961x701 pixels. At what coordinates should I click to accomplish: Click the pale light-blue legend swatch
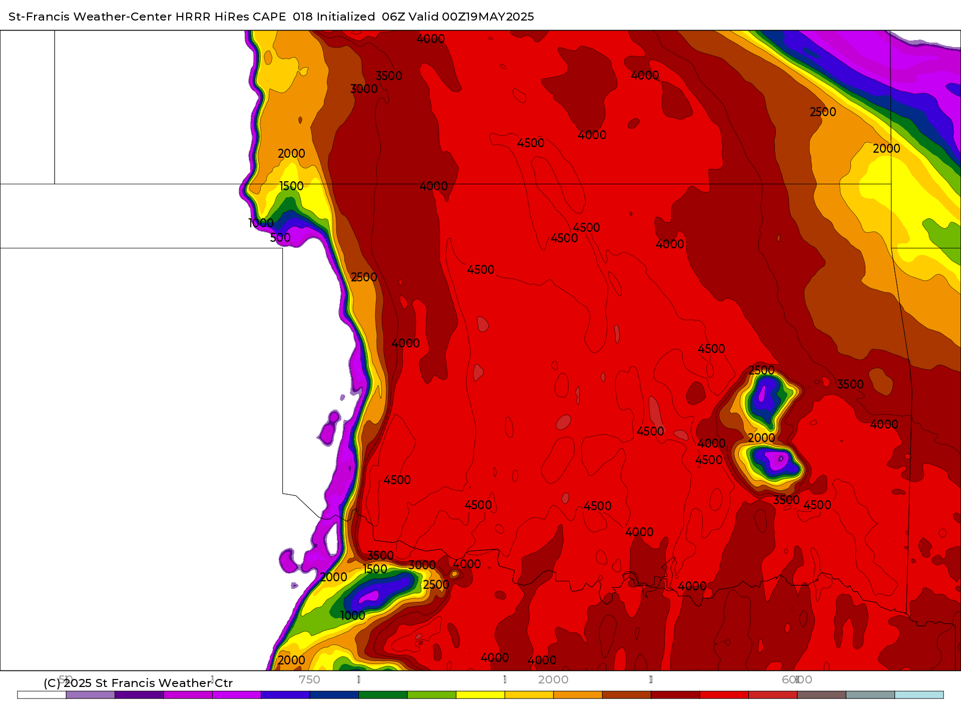tap(919, 695)
